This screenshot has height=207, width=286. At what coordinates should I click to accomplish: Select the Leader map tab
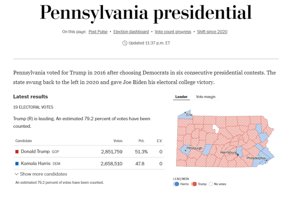tap(181, 97)
